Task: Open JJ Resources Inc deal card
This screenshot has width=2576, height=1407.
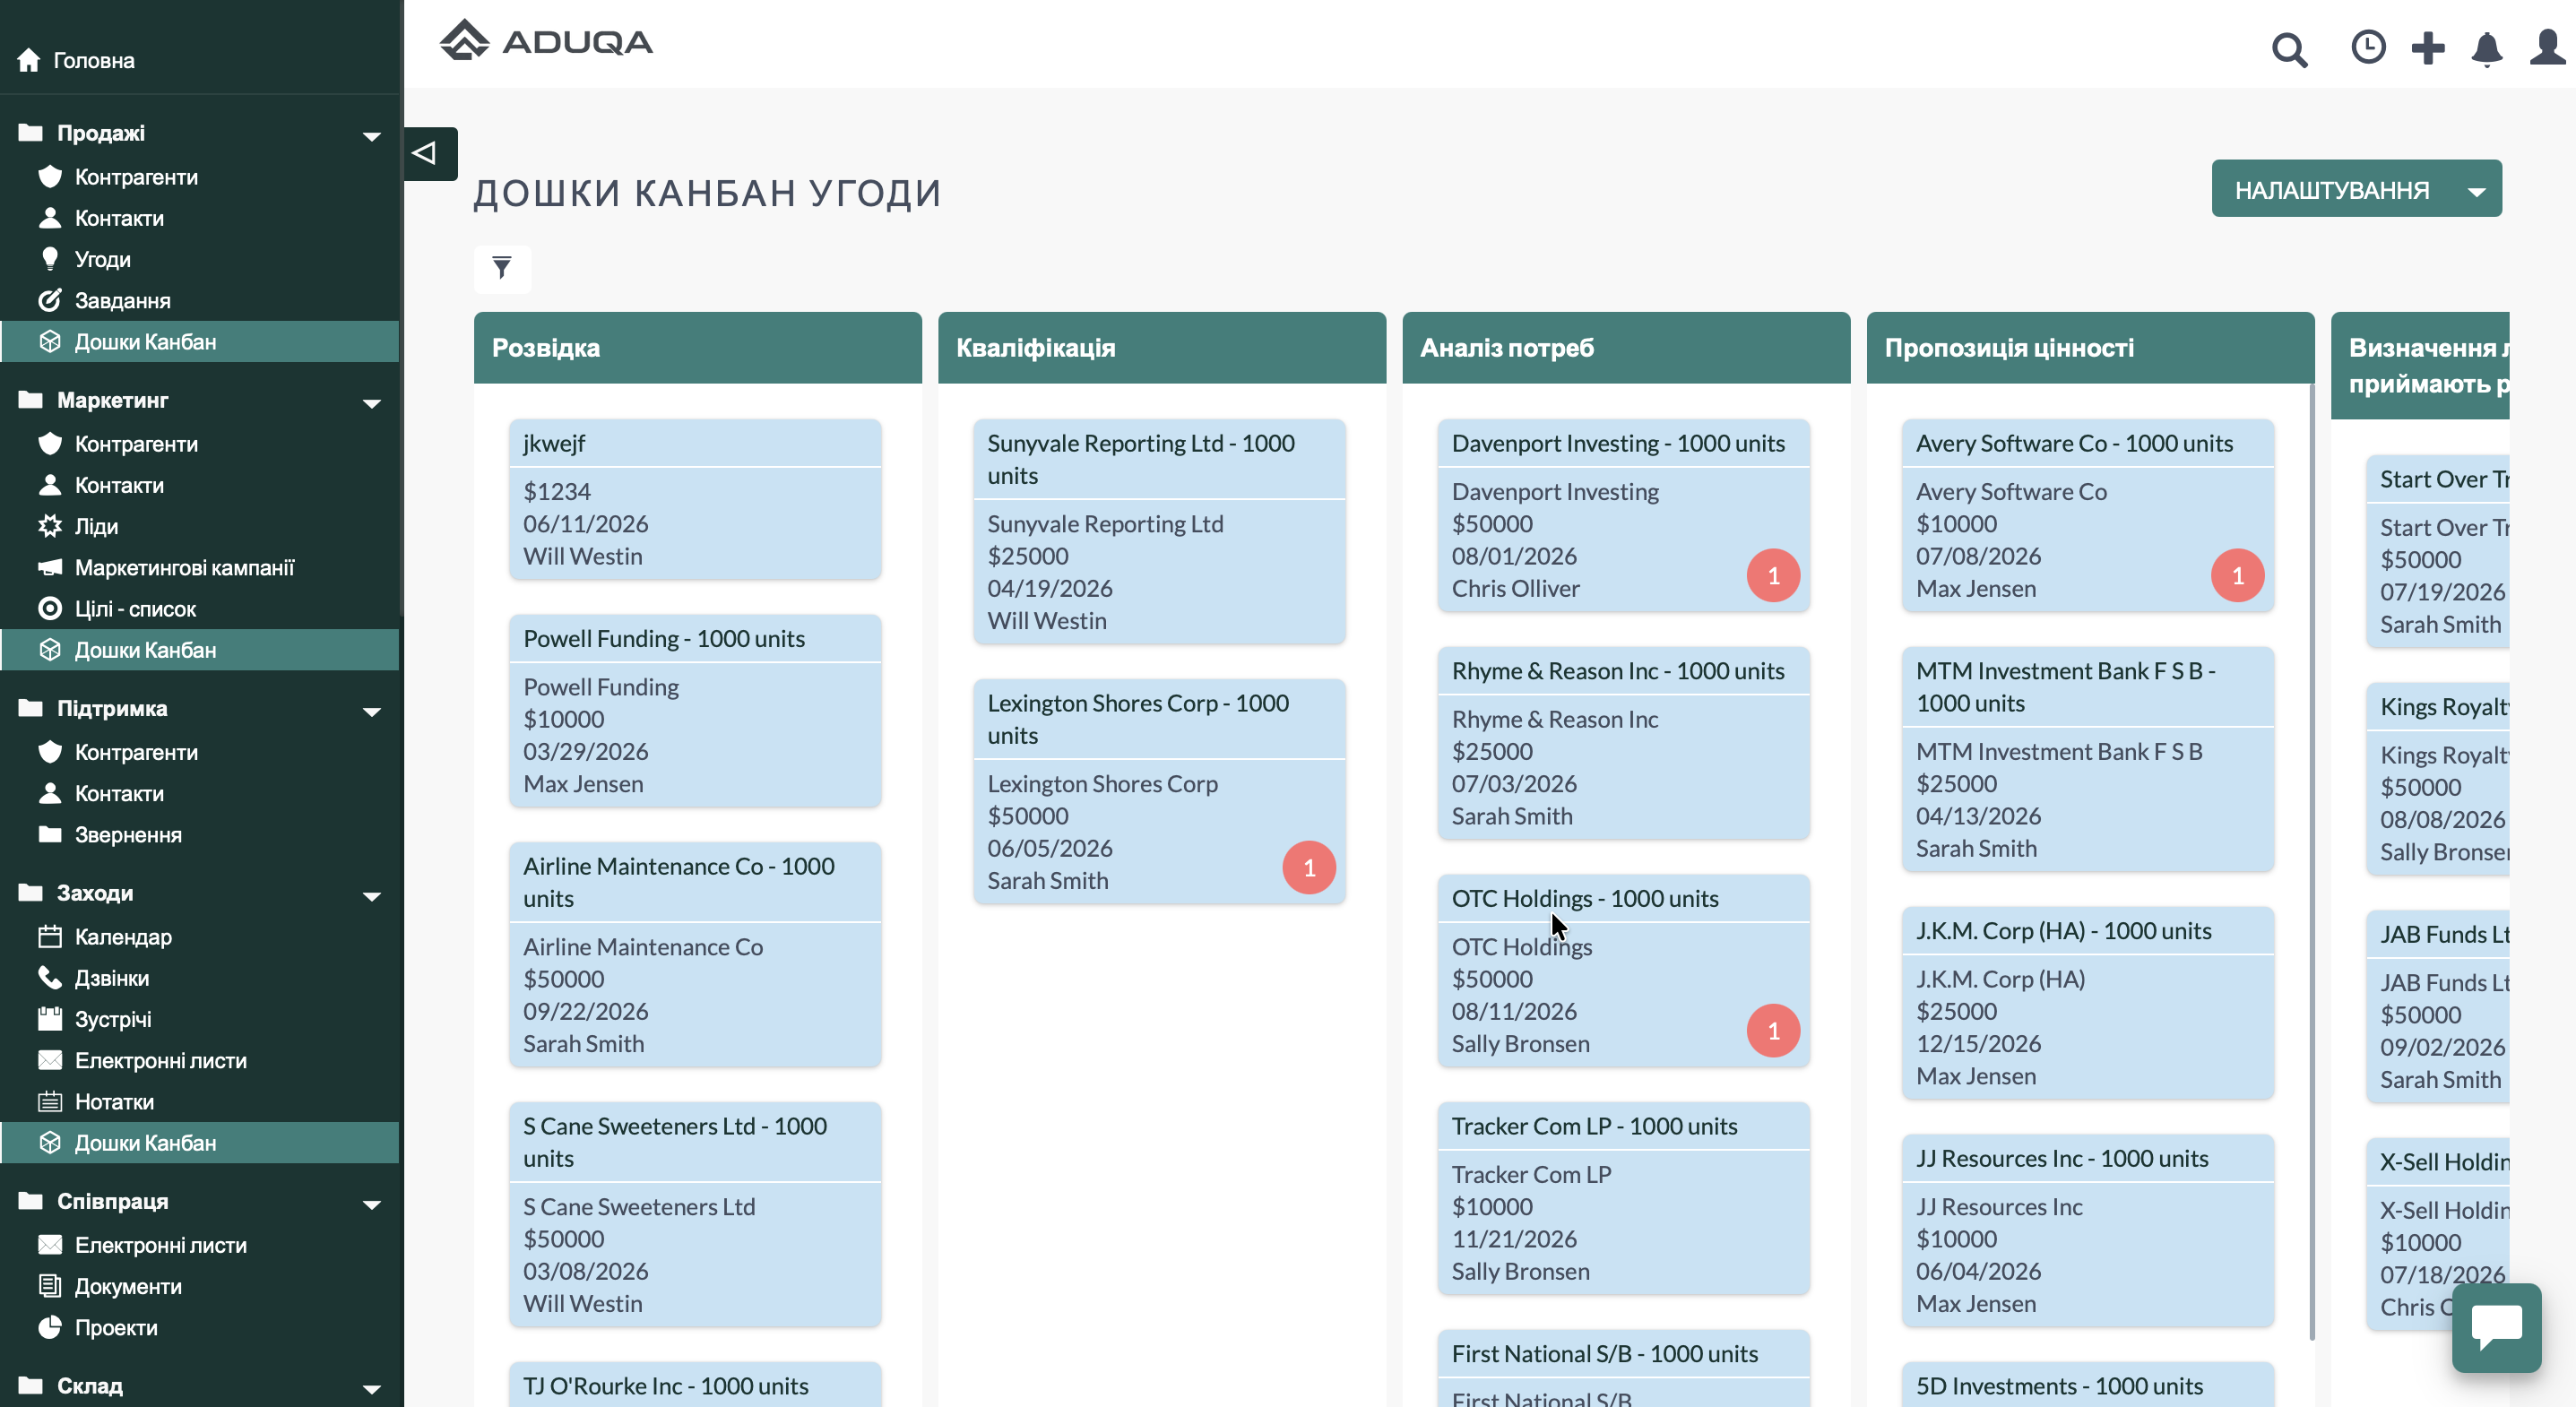Action: click(2088, 1230)
